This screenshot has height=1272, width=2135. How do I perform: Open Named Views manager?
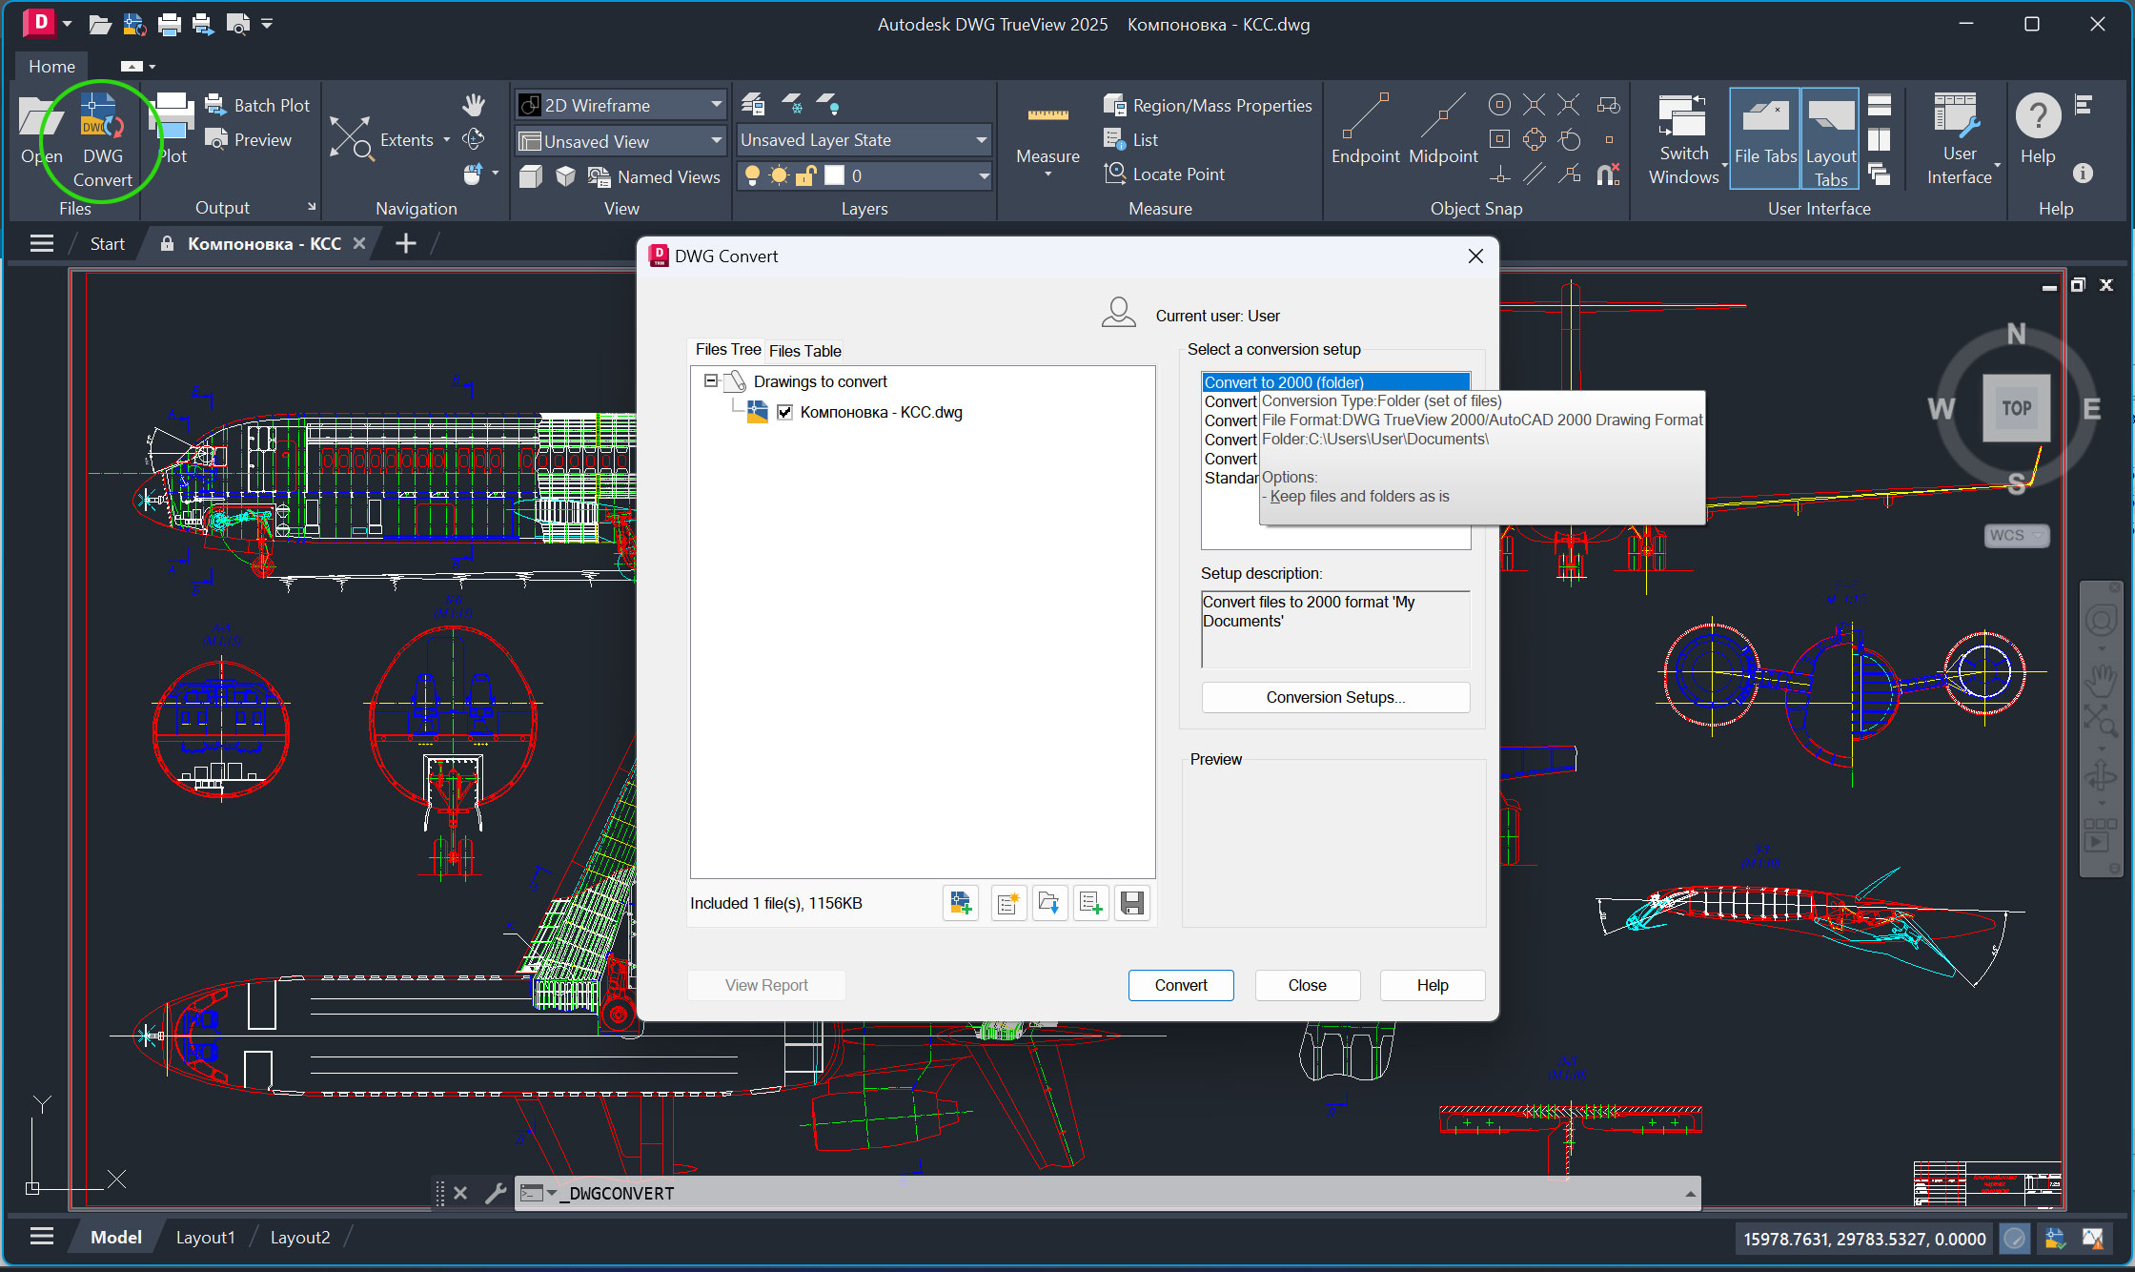pyautogui.click(x=654, y=176)
